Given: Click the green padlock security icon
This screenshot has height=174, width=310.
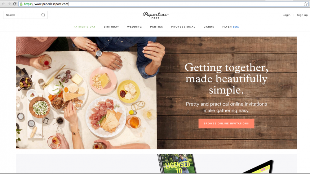Looking at the screenshot, I should tap(21, 4).
